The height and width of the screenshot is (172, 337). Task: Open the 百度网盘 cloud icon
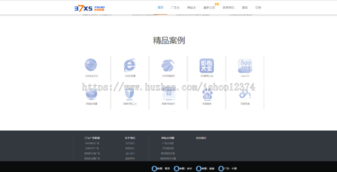(x=245, y=94)
